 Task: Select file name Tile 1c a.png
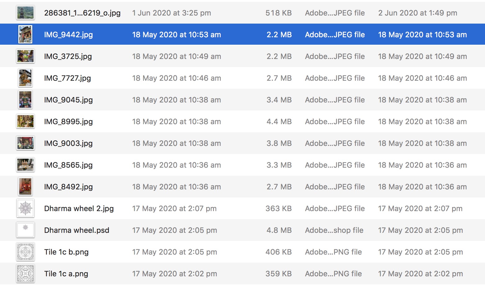66,274
